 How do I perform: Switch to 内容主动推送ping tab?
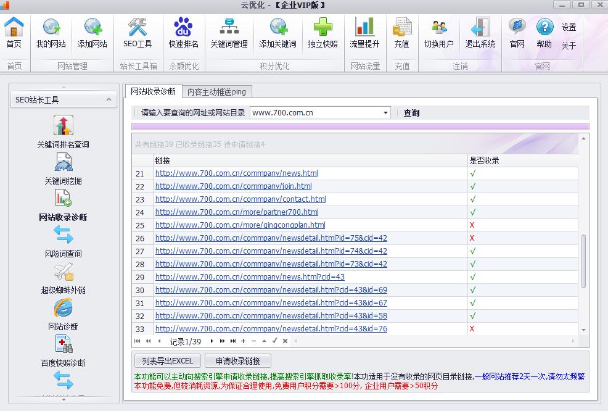point(216,92)
